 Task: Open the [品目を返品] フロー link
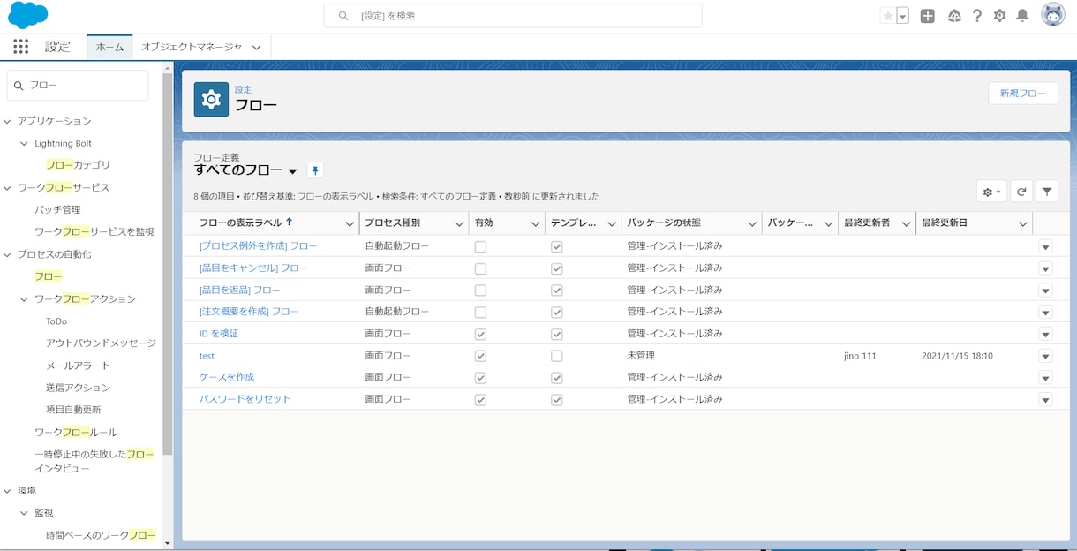(x=240, y=291)
